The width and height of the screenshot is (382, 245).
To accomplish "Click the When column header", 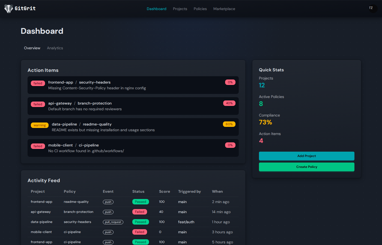I will point(217,191).
